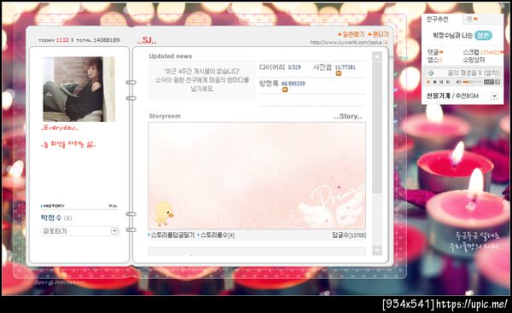This screenshot has width=512, height=313.
Task: Click the TODAY 1132 visitor count
Action: point(54,40)
